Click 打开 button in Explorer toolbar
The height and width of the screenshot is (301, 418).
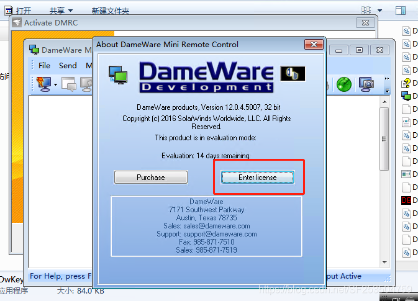pyautogui.click(x=18, y=11)
